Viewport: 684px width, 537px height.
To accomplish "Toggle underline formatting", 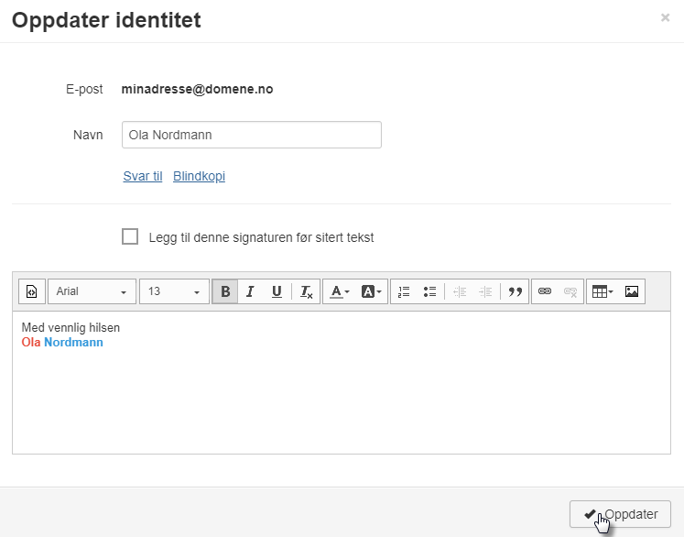I will [x=277, y=291].
